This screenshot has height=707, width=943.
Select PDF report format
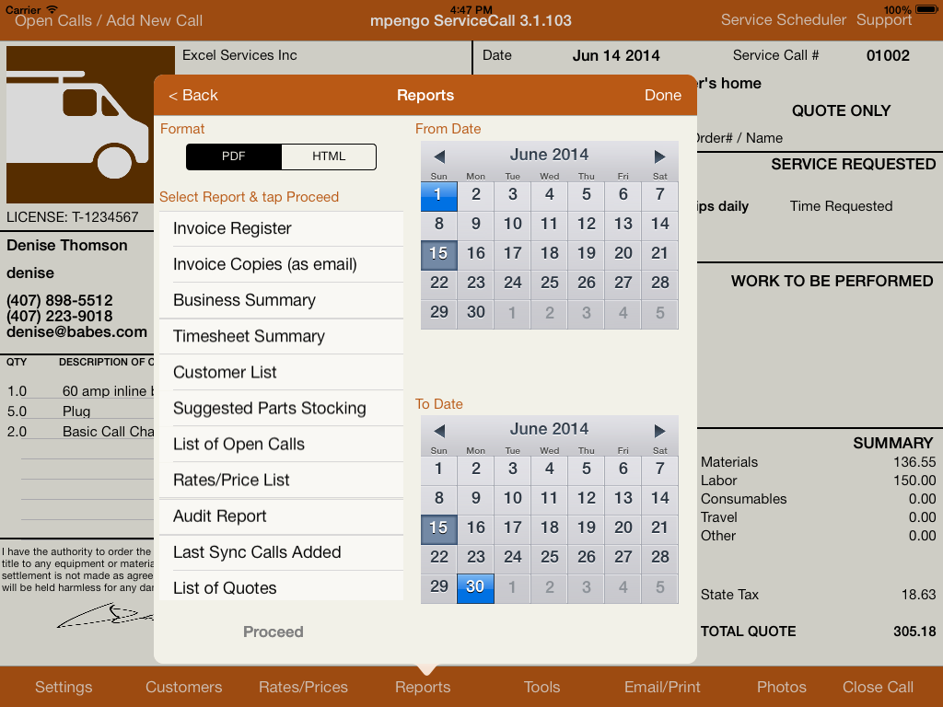(234, 156)
